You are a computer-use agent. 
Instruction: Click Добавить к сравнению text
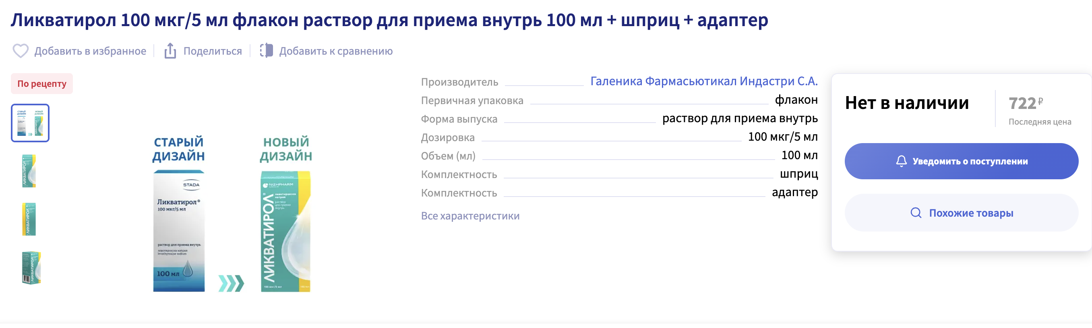coord(336,51)
